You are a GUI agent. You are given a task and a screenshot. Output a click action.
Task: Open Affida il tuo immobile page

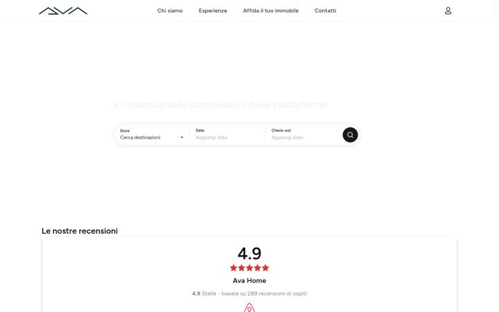pos(271,11)
